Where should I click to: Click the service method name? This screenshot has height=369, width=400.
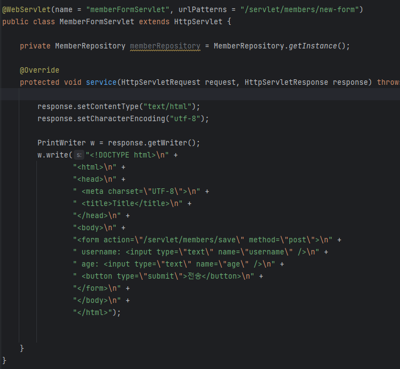pyautogui.click(x=101, y=83)
